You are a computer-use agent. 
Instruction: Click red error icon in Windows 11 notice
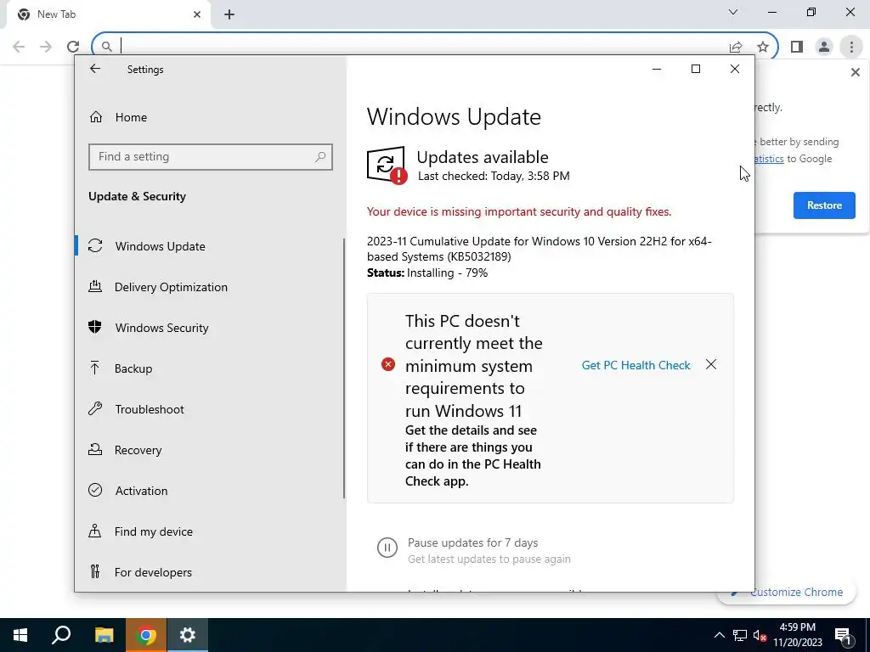point(387,364)
